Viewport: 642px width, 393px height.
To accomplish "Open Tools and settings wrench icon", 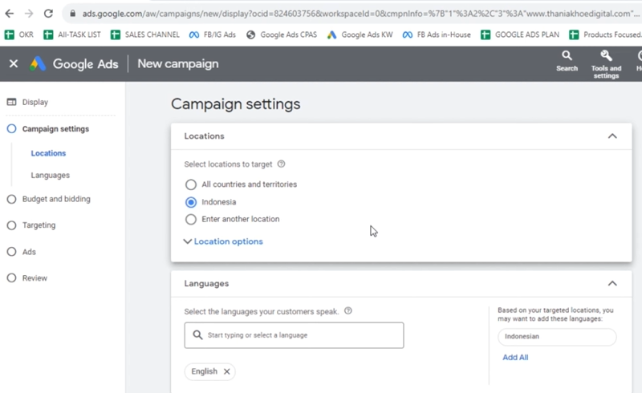I will click(x=606, y=57).
